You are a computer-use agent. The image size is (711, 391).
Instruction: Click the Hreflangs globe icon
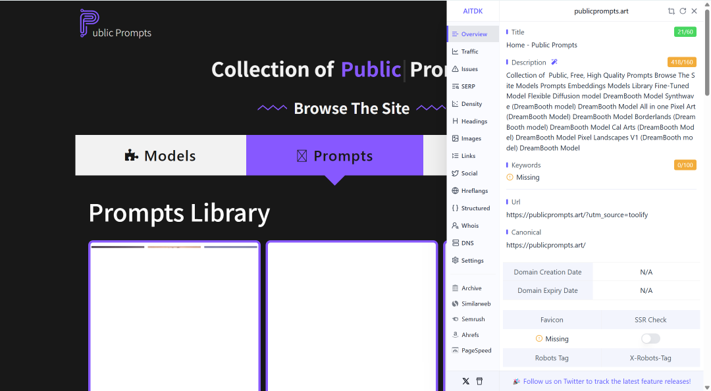(x=456, y=190)
